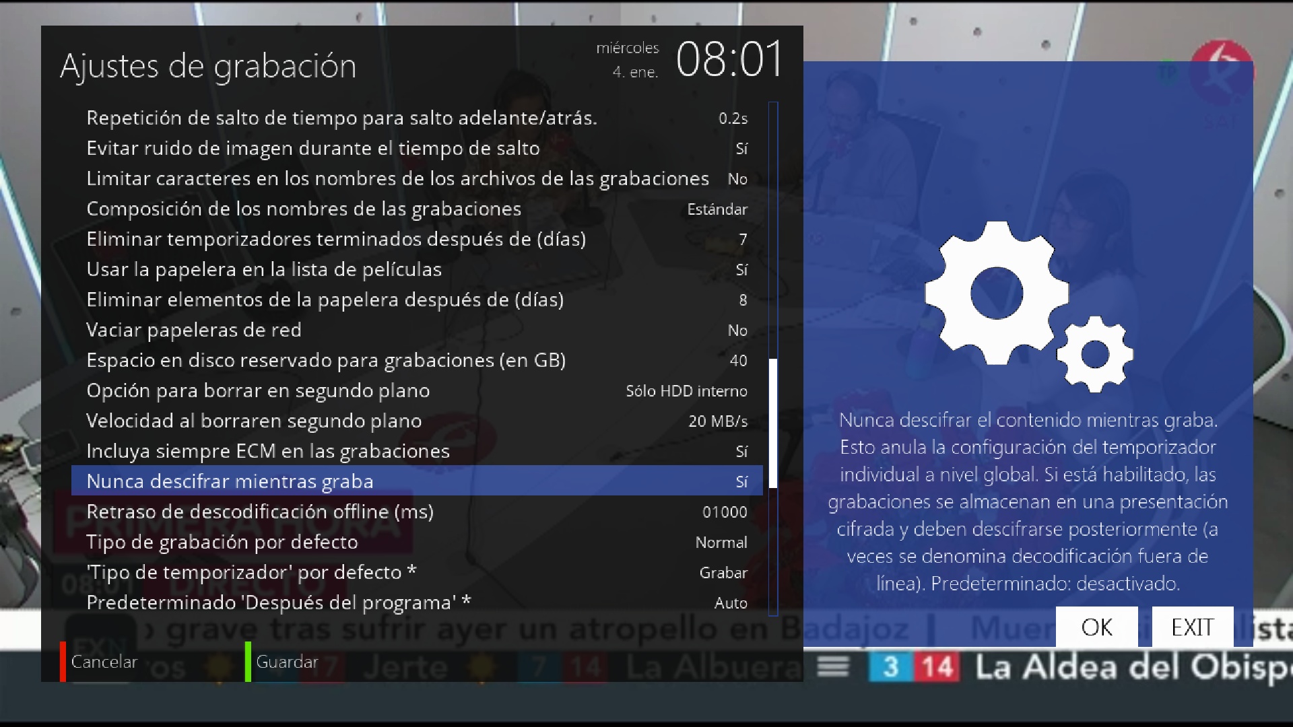
Task: Click the small gear icon
Action: point(1095,354)
